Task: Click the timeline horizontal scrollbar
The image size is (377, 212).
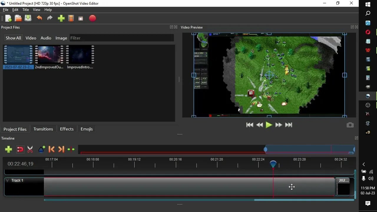Action: pos(304,200)
